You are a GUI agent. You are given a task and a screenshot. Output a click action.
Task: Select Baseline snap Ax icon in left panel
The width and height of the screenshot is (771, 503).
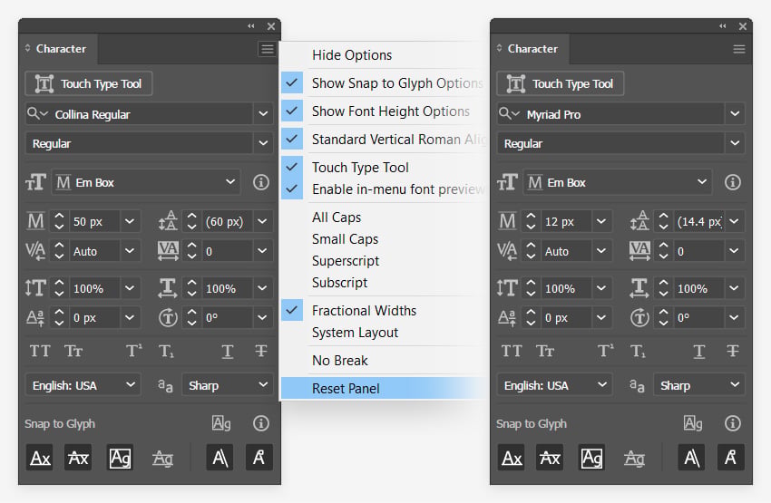pos(40,458)
